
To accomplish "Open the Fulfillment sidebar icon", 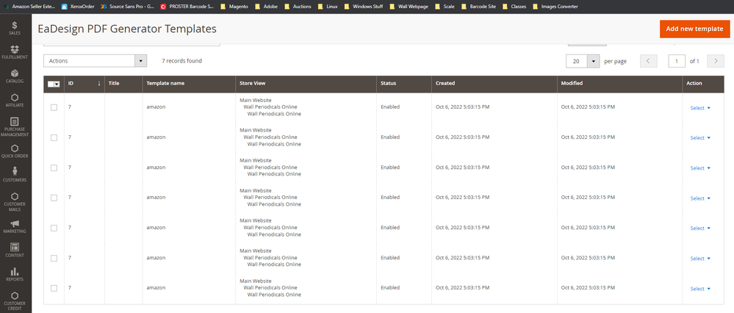I will (15, 52).
